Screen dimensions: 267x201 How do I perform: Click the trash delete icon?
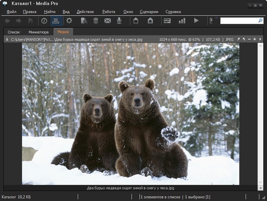pos(96,20)
